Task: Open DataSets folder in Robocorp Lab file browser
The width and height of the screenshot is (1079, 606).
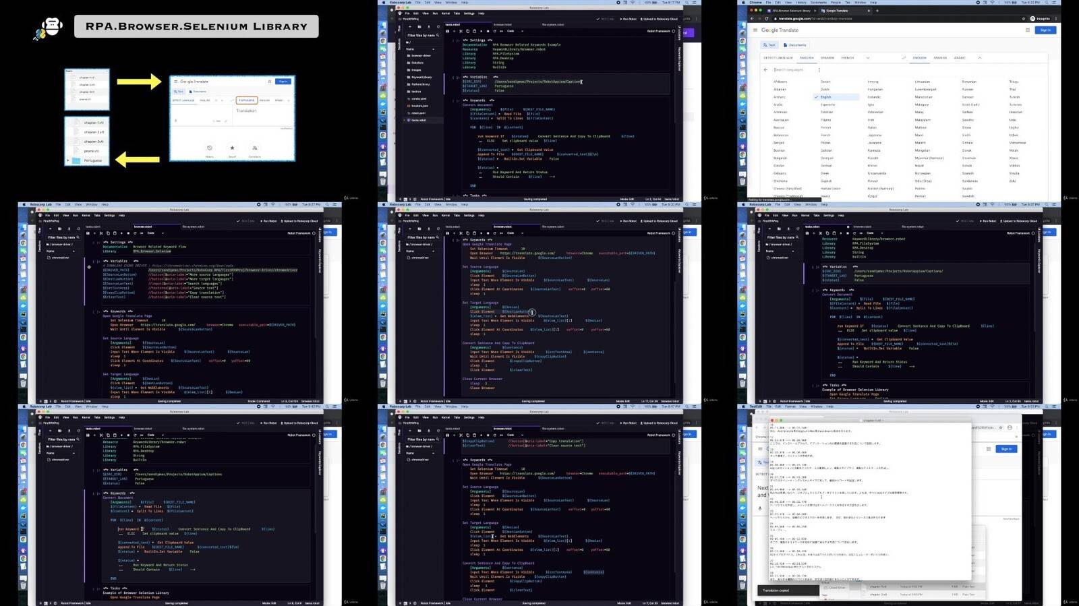Action: (x=415, y=63)
